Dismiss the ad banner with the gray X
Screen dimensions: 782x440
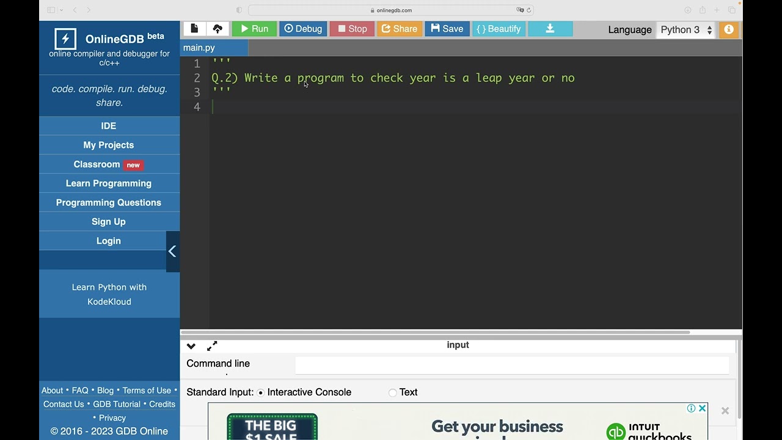[725, 411]
